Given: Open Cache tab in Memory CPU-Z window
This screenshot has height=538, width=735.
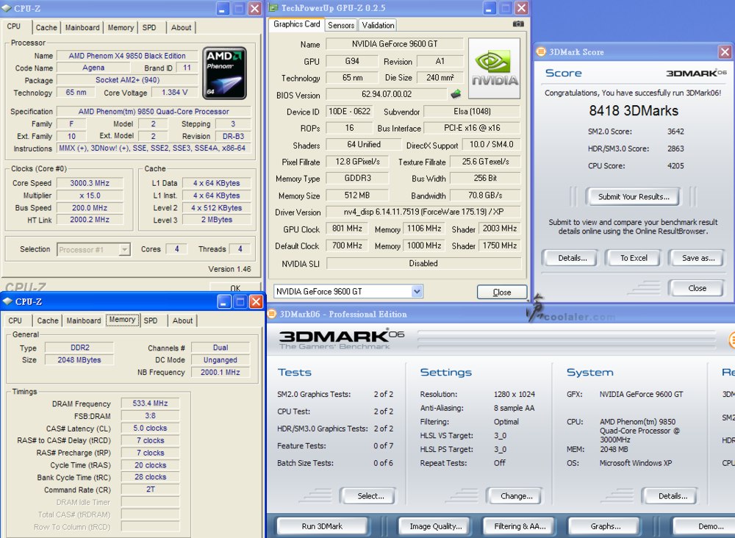Looking at the screenshot, I should [48, 320].
